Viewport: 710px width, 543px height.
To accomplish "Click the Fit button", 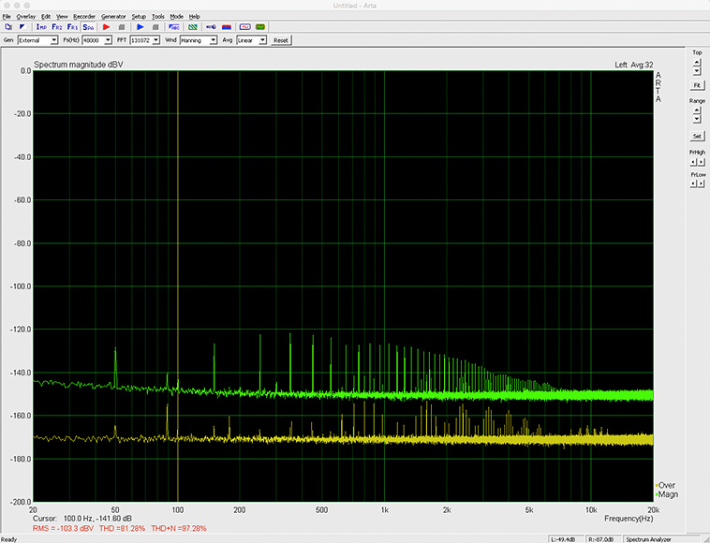I will [697, 85].
